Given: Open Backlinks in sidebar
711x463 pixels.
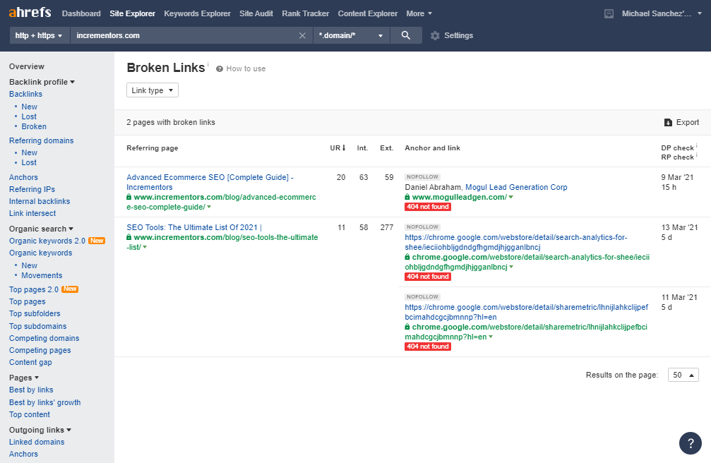Looking at the screenshot, I should (x=26, y=95).
